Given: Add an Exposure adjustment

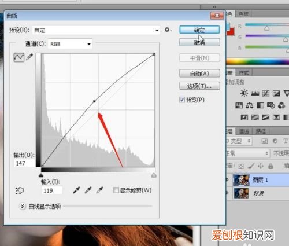Looking at the screenshot, I should click(x=276, y=93).
